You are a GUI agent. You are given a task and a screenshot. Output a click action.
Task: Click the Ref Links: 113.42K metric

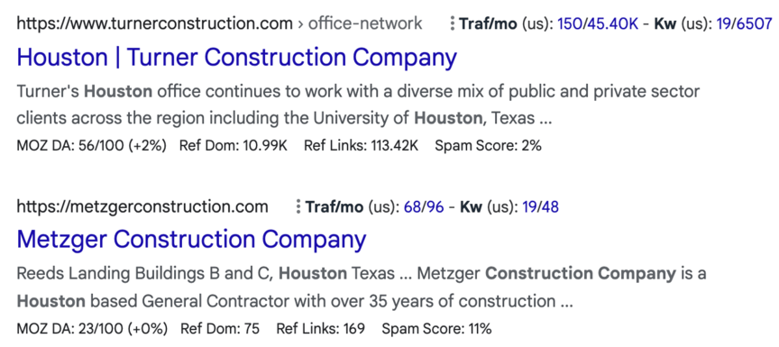[362, 146]
